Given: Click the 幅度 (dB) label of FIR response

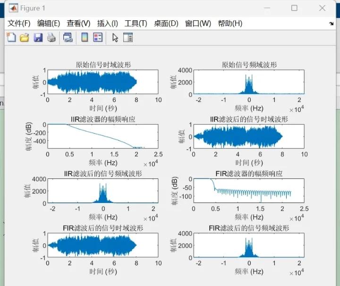Looking at the screenshot, I should [175, 191].
